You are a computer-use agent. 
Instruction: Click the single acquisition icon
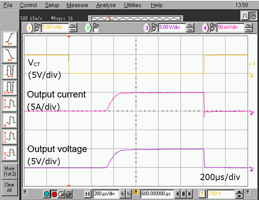click(x=61, y=194)
